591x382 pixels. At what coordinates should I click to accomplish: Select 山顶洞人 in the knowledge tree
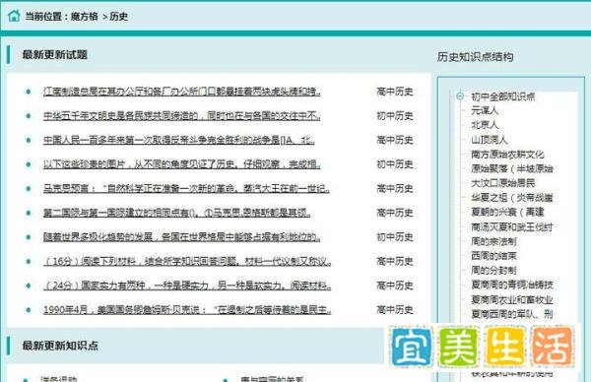click(490, 140)
